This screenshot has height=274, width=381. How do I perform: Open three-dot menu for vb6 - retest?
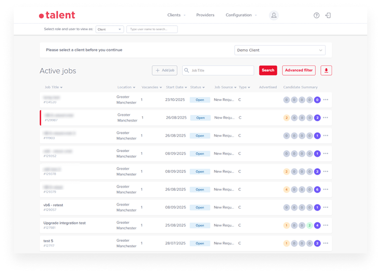[325, 207]
